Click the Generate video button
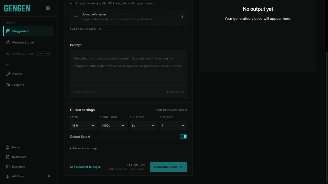 pos(168,167)
